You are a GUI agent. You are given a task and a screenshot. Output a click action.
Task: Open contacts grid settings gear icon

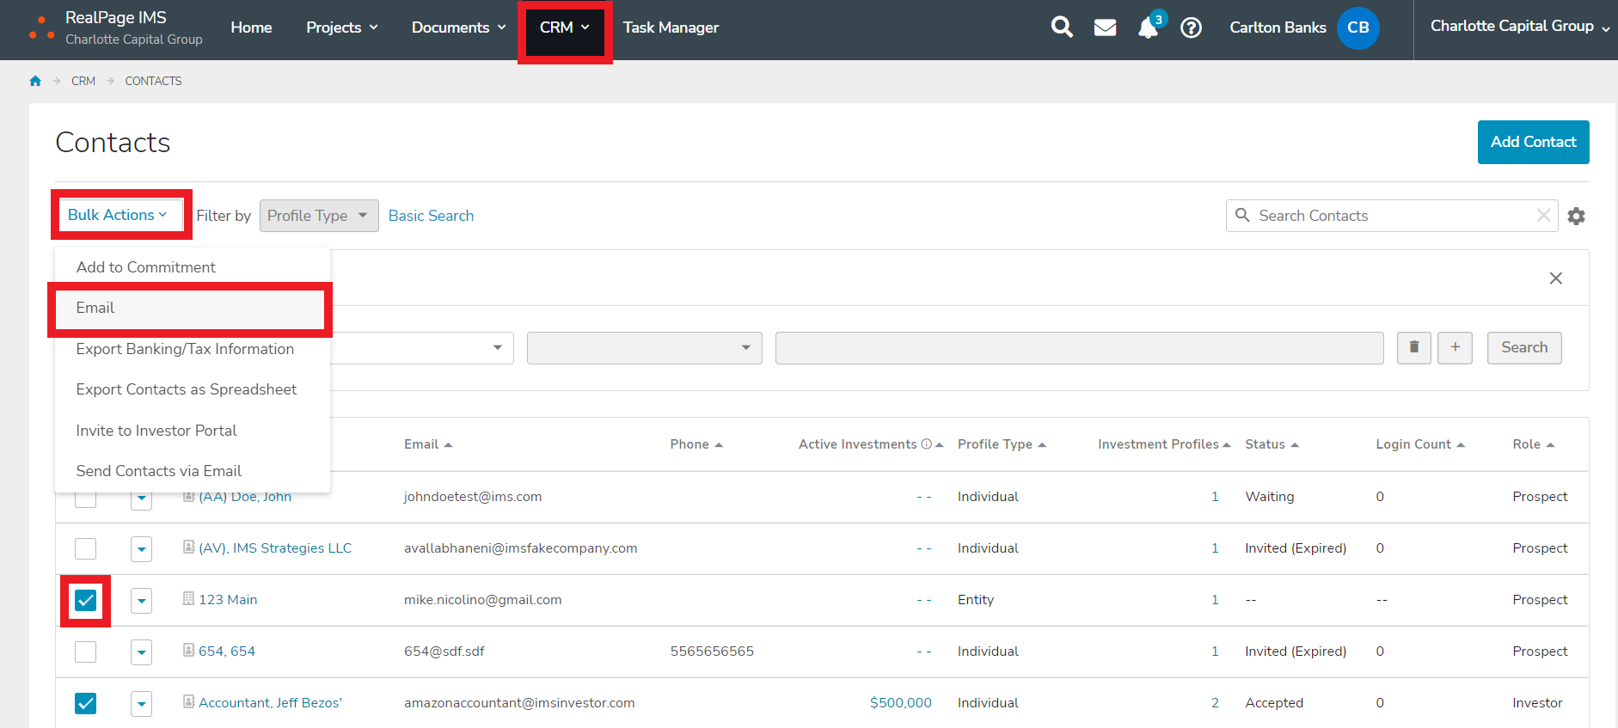[x=1576, y=216]
